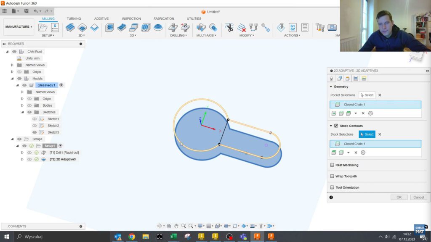Switch to the TURNING tab
431x242 pixels.
click(x=74, y=18)
